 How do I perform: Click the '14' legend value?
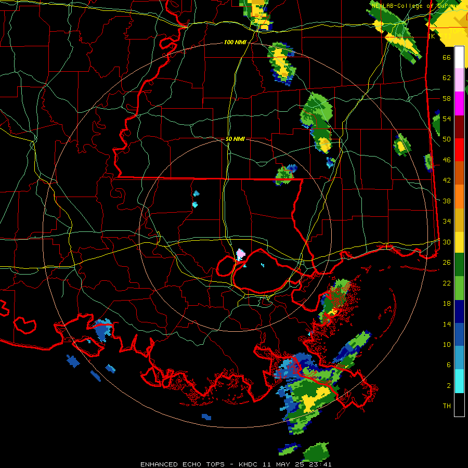(447, 324)
